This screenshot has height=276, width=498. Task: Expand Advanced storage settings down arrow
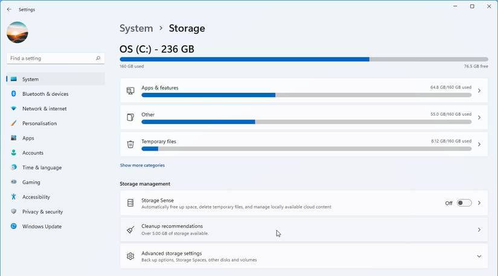(x=479, y=256)
